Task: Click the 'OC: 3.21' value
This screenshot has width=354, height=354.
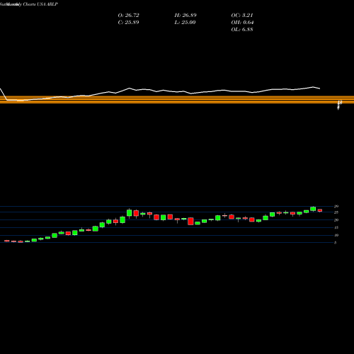Action: (242, 16)
